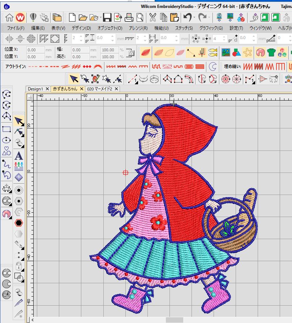Screen dimensions: 292x323
Task: Undo the last action
Action: (187, 17)
